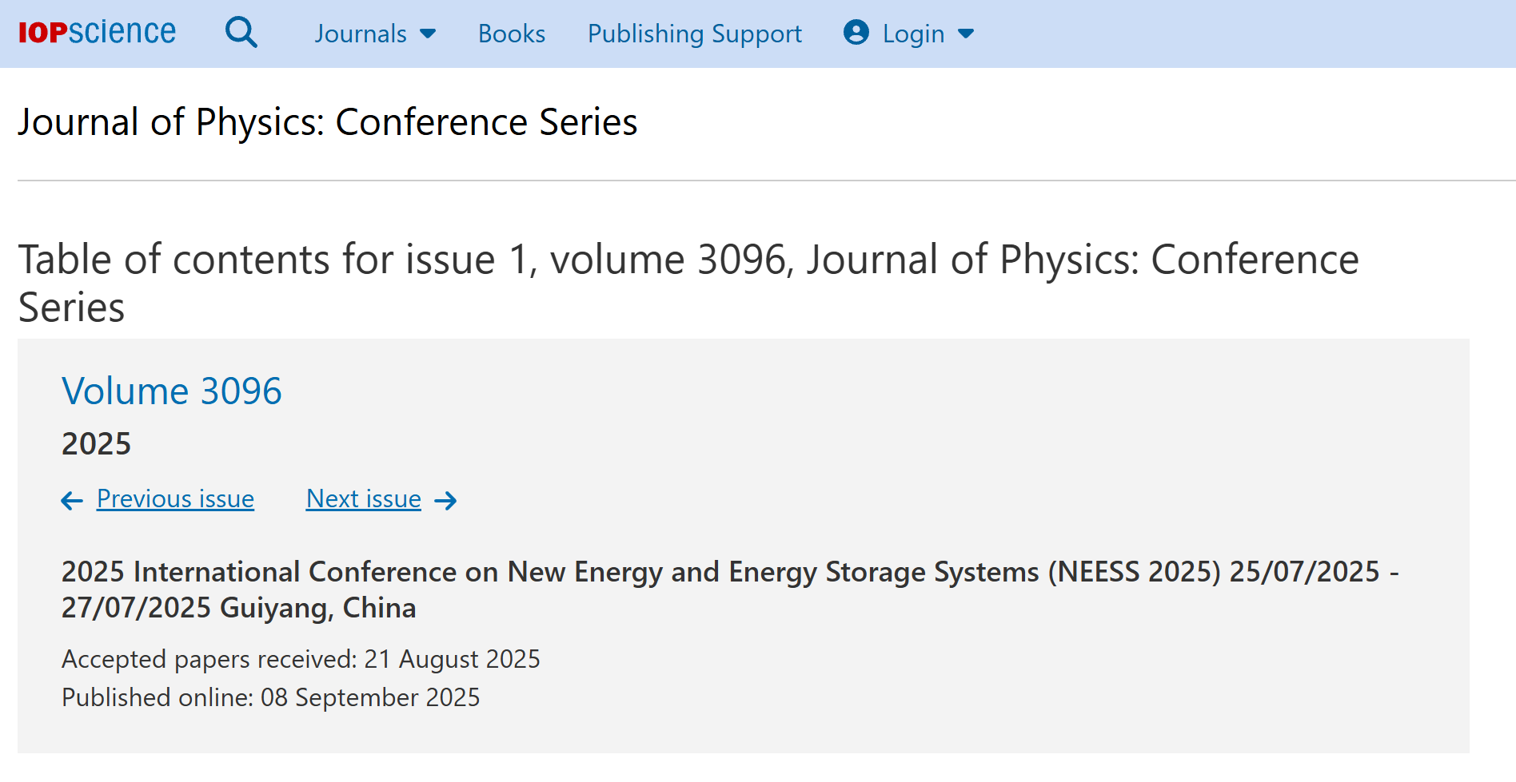Click the Accepted papers received date line
Viewport: 1516px width, 782px height.
[301, 659]
